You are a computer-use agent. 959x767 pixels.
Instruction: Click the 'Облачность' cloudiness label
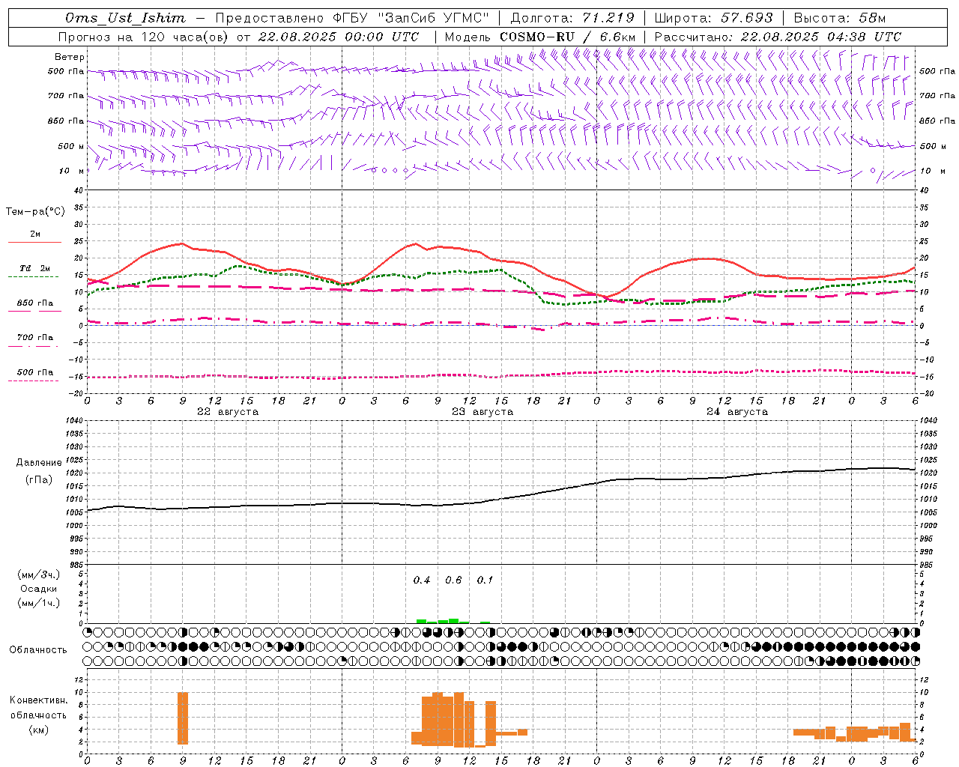(x=38, y=650)
